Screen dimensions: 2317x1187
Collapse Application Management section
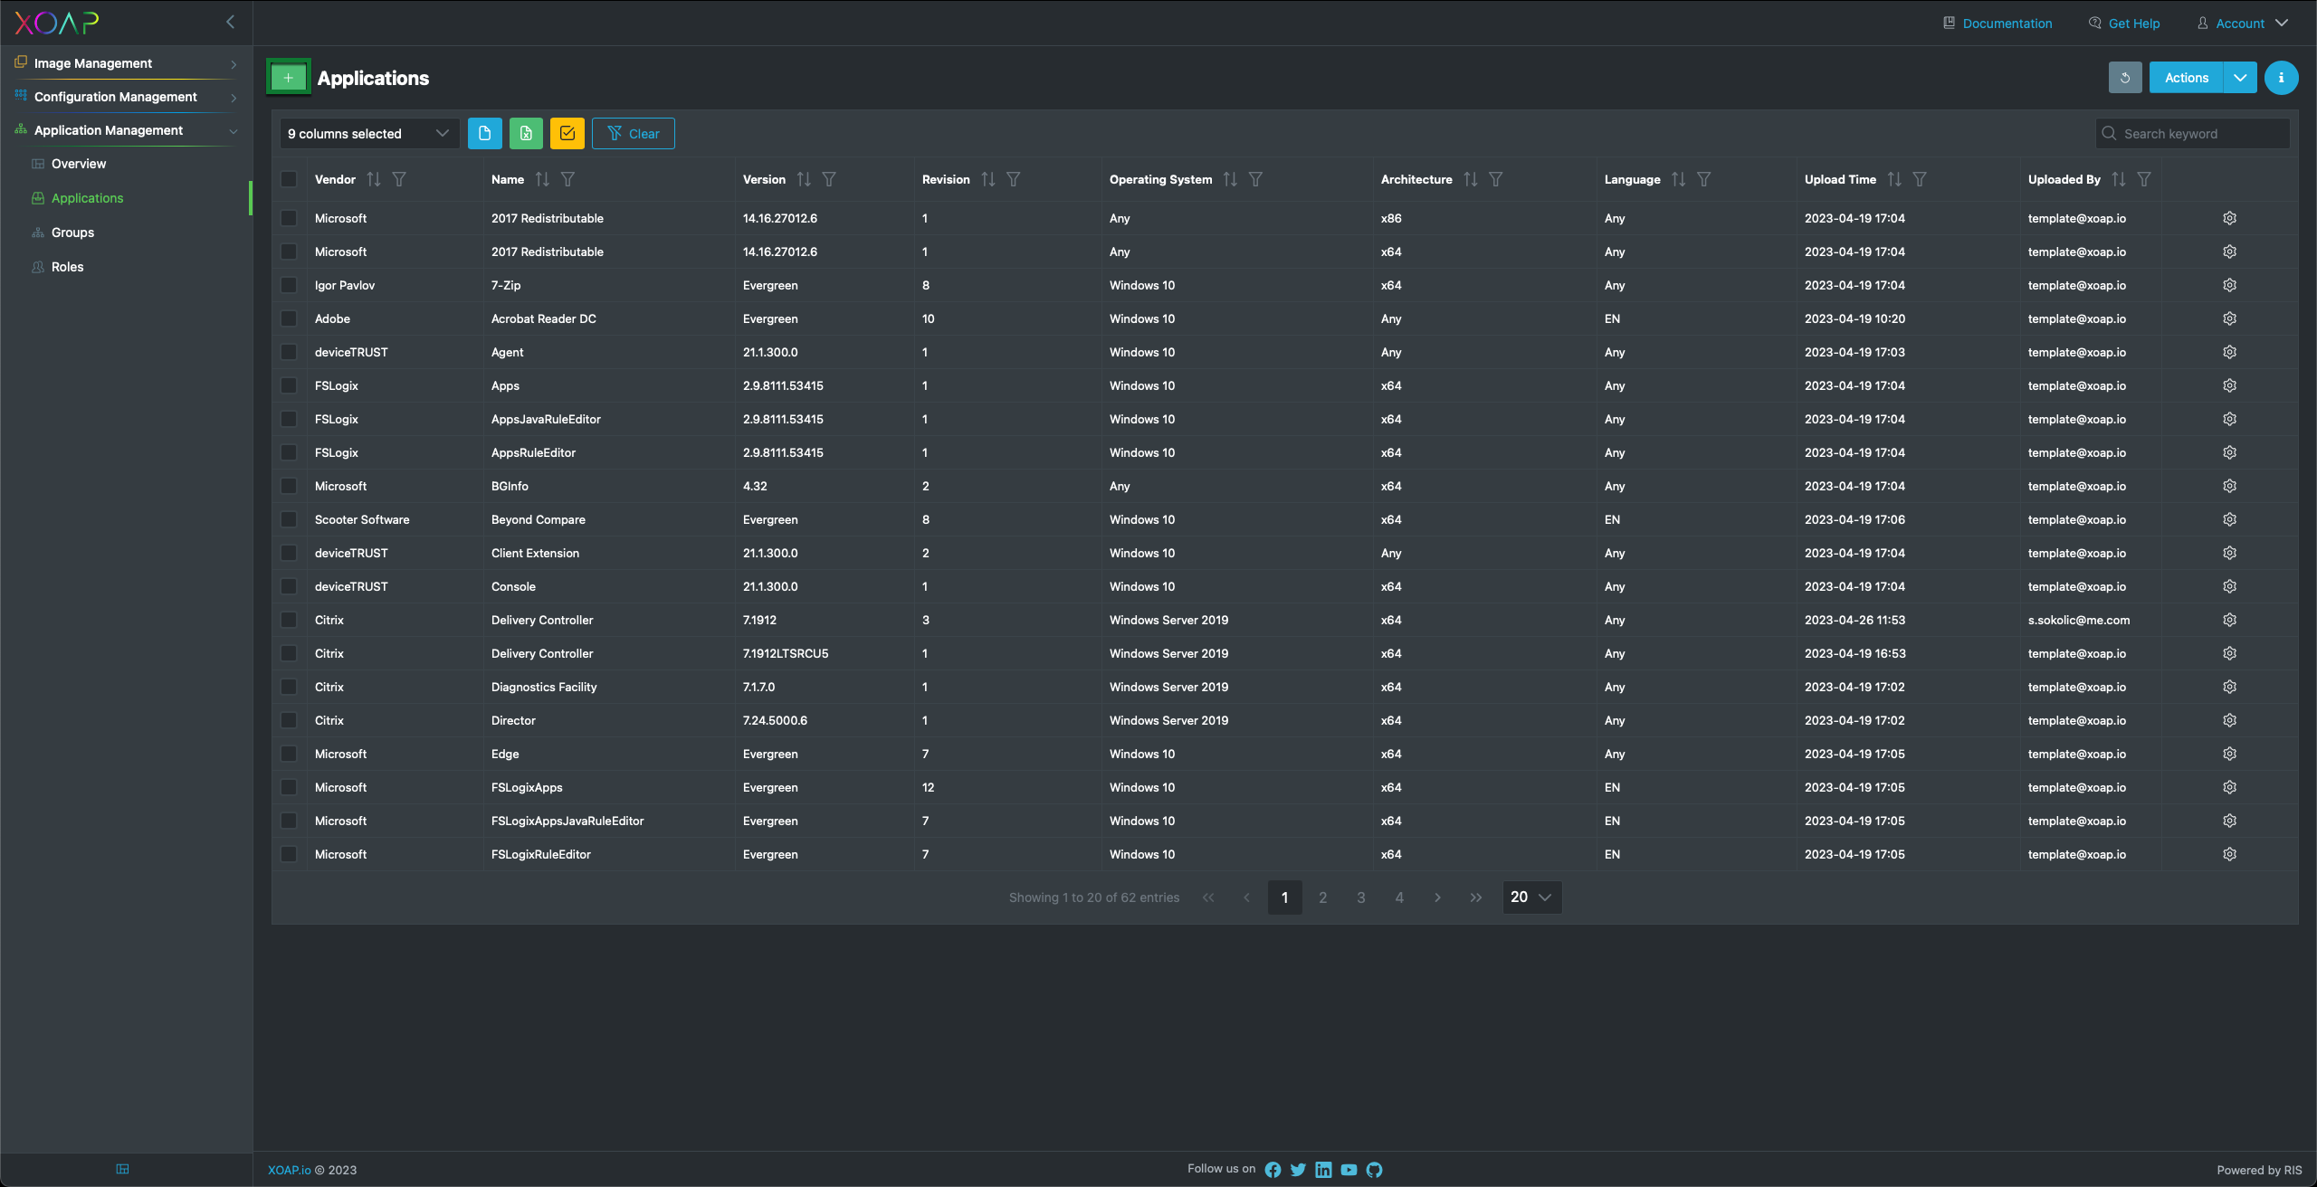(x=126, y=130)
